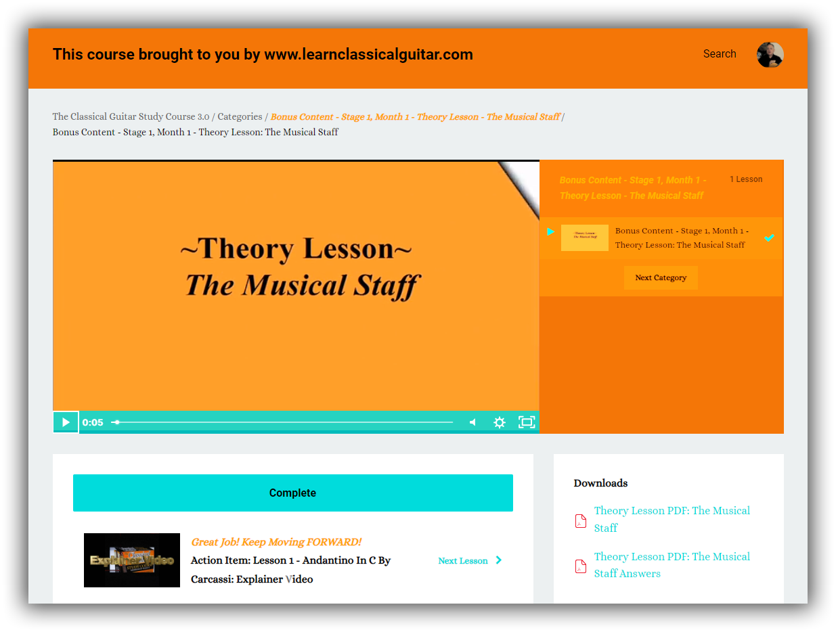Play the Theory Lesson video
Screen dimensions: 836x632
point(66,422)
